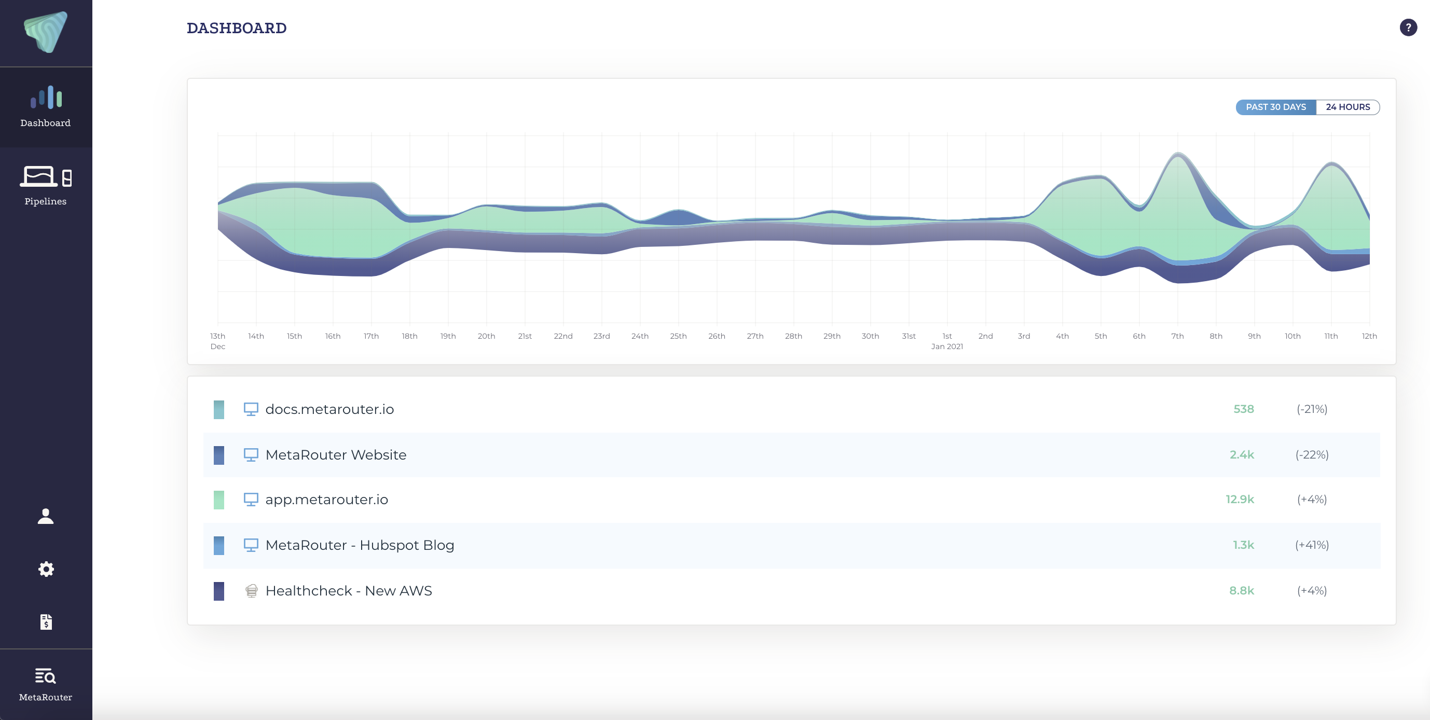Click the 8.8k event count

coord(1242,591)
